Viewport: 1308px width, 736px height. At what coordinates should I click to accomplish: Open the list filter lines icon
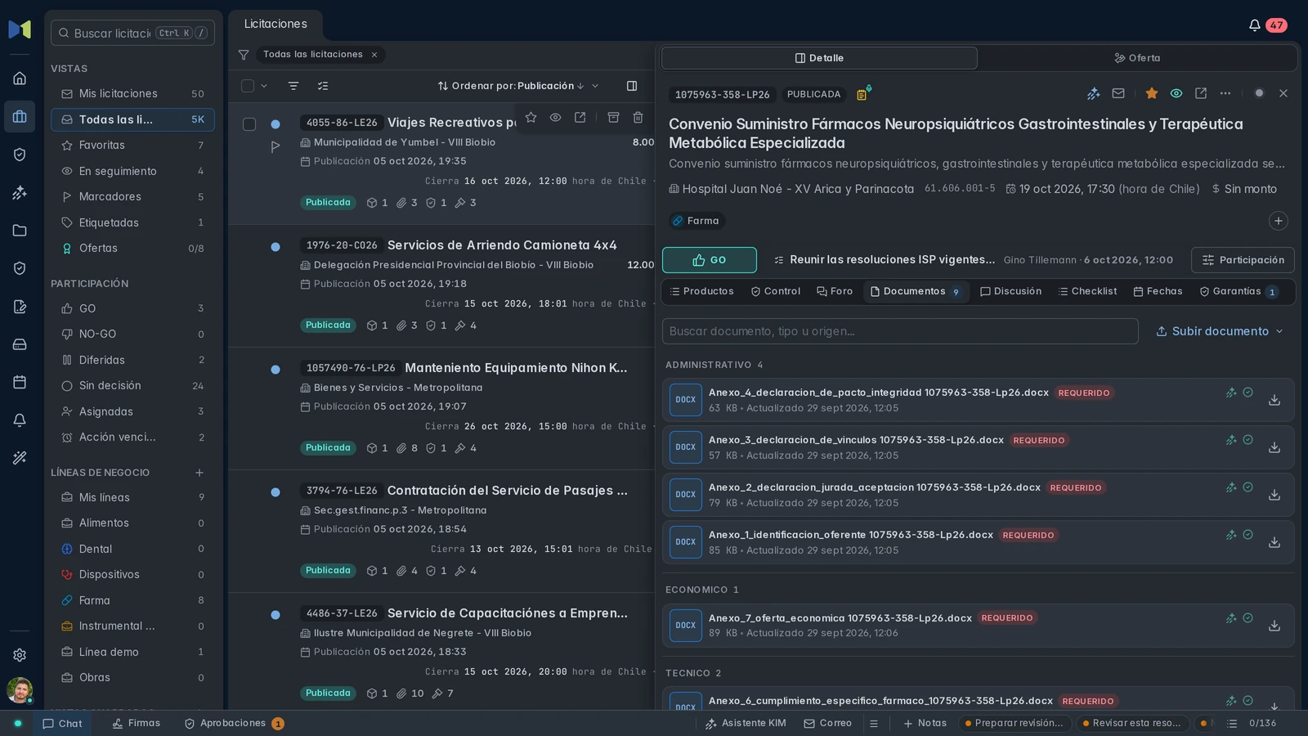click(x=293, y=86)
